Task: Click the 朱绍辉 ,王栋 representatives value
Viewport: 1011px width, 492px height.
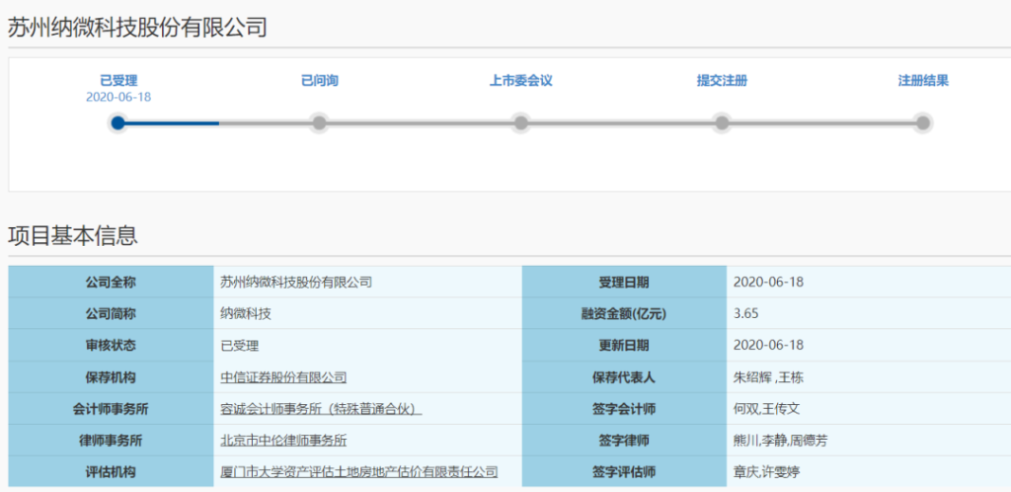Action: point(768,377)
